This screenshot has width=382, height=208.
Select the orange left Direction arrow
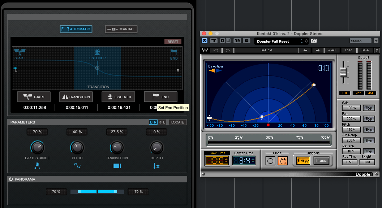click(212, 71)
